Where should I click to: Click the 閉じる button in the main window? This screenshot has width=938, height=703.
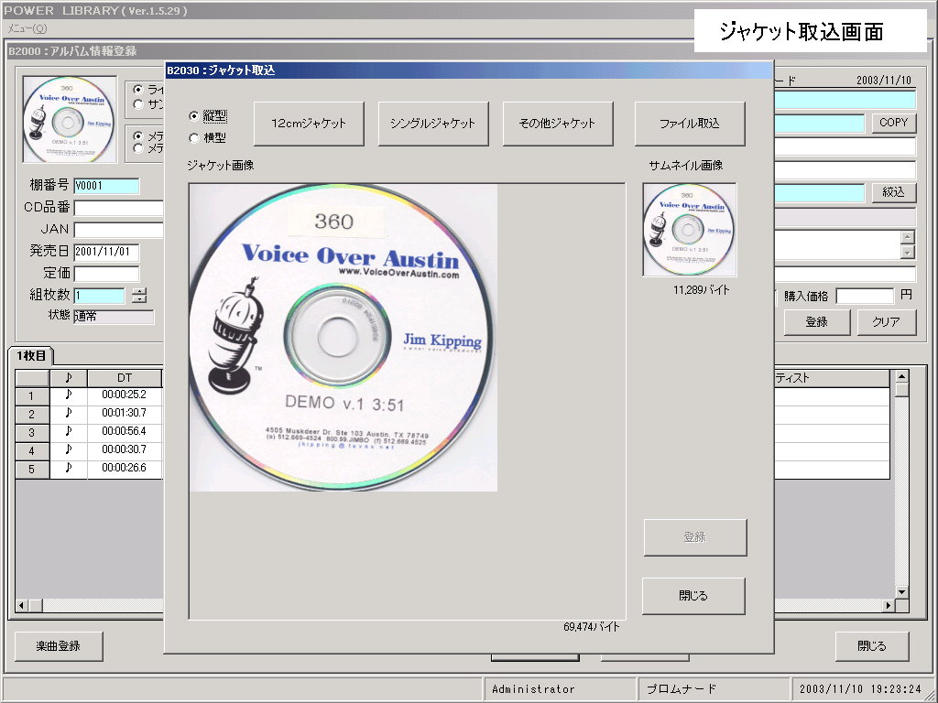pyautogui.click(x=872, y=646)
